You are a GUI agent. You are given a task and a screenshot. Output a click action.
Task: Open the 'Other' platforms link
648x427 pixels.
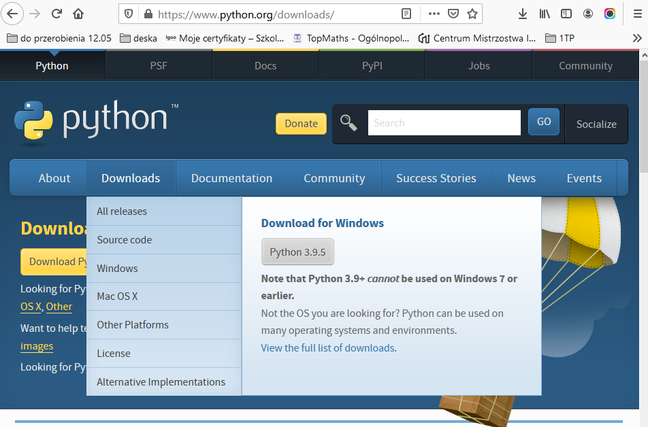click(59, 307)
